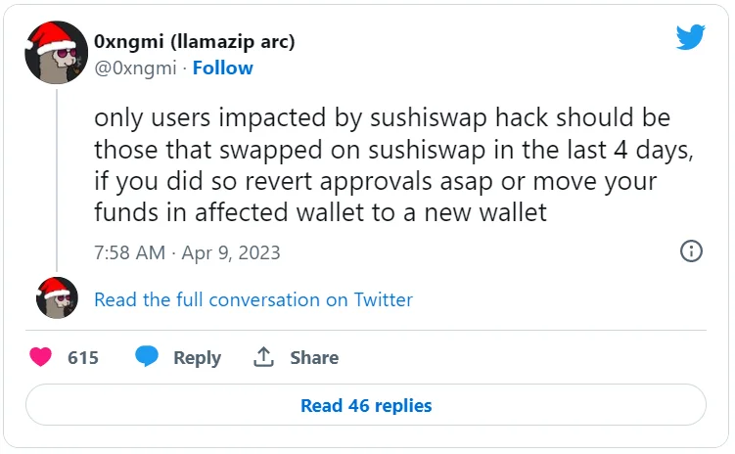Click the blue Twitter bird logo
Image resolution: width=735 pixels, height=454 pixels.
691,37
